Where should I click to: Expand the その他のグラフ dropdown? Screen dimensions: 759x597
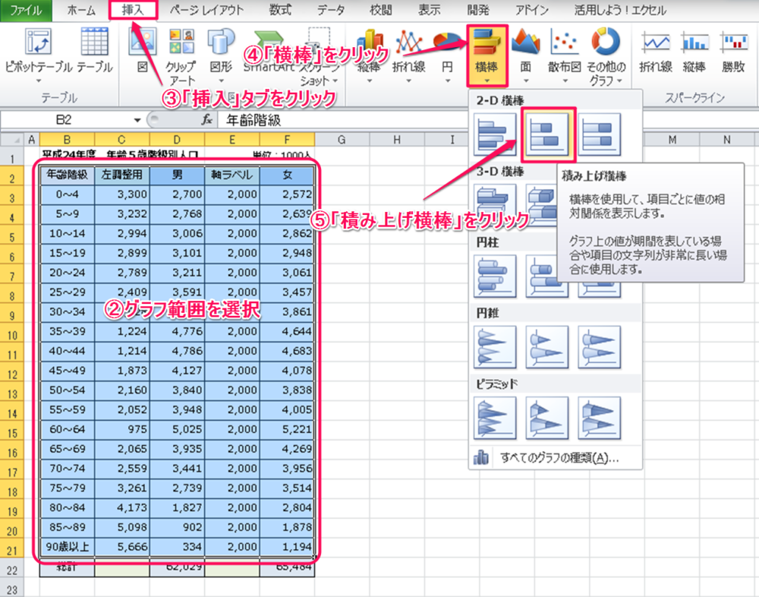point(605,52)
